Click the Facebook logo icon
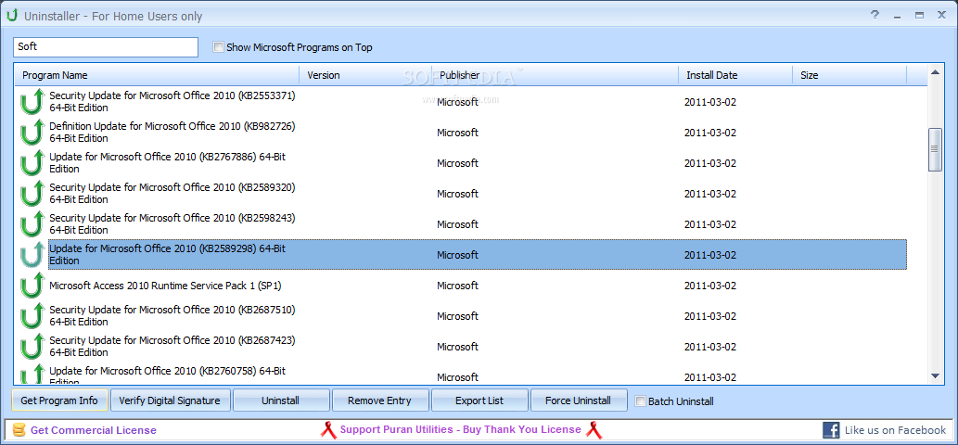 (x=831, y=430)
